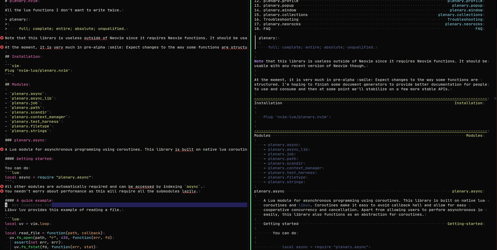
Task: Click the right-aligned Getting-started tag
Action: click(x=465, y=224)
